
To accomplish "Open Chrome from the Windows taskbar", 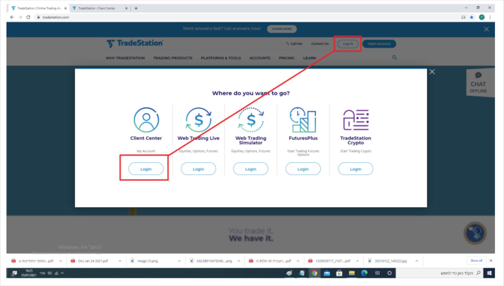I will (314, 273).
